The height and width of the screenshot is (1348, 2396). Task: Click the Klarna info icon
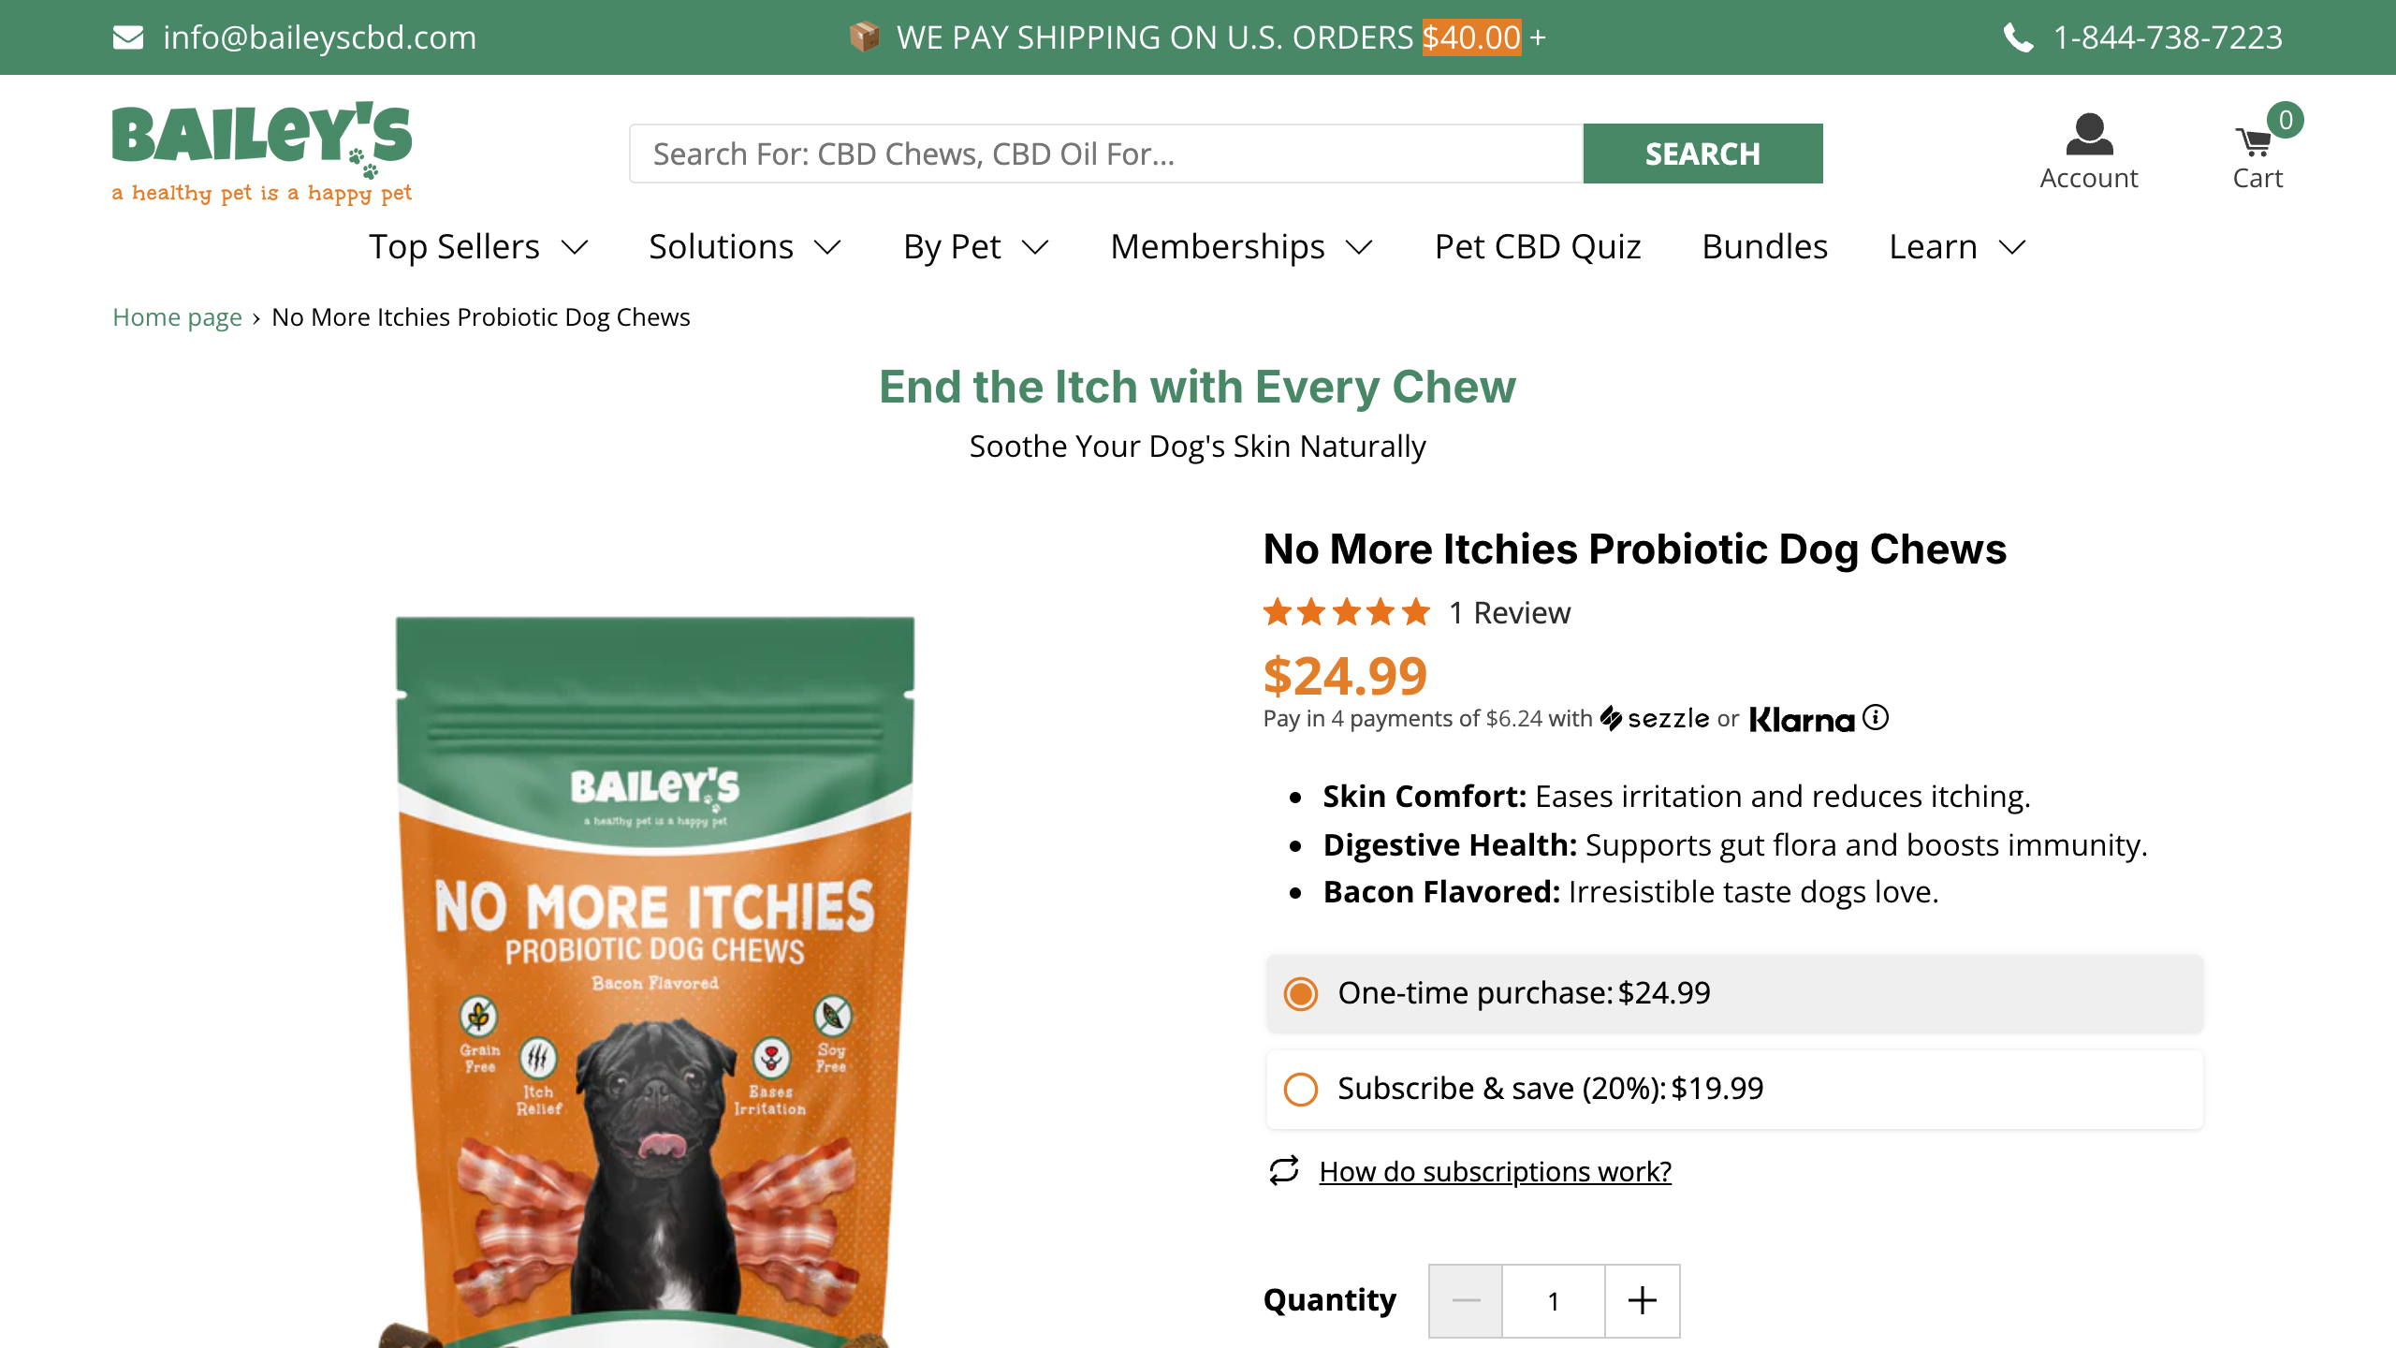1874,718
